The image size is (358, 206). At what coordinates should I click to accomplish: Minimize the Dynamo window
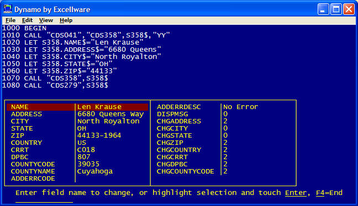pos(323,9)
